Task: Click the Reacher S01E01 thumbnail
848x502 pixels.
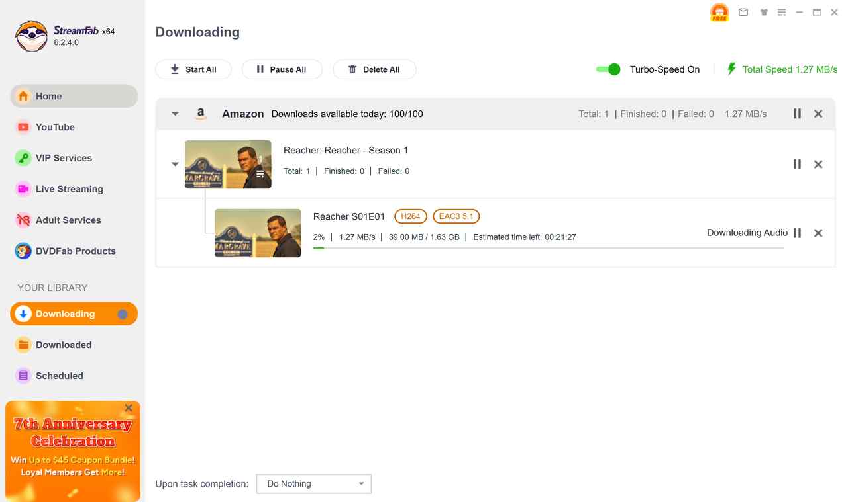Action: (x=258, y=233)
